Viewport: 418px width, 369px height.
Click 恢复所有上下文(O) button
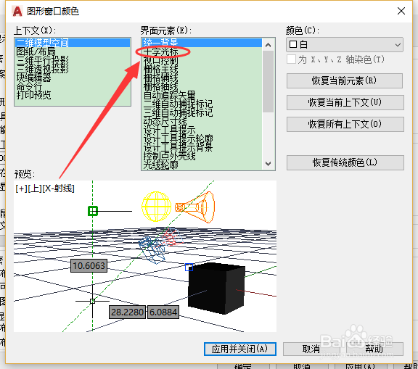click(x=345, y=125)
